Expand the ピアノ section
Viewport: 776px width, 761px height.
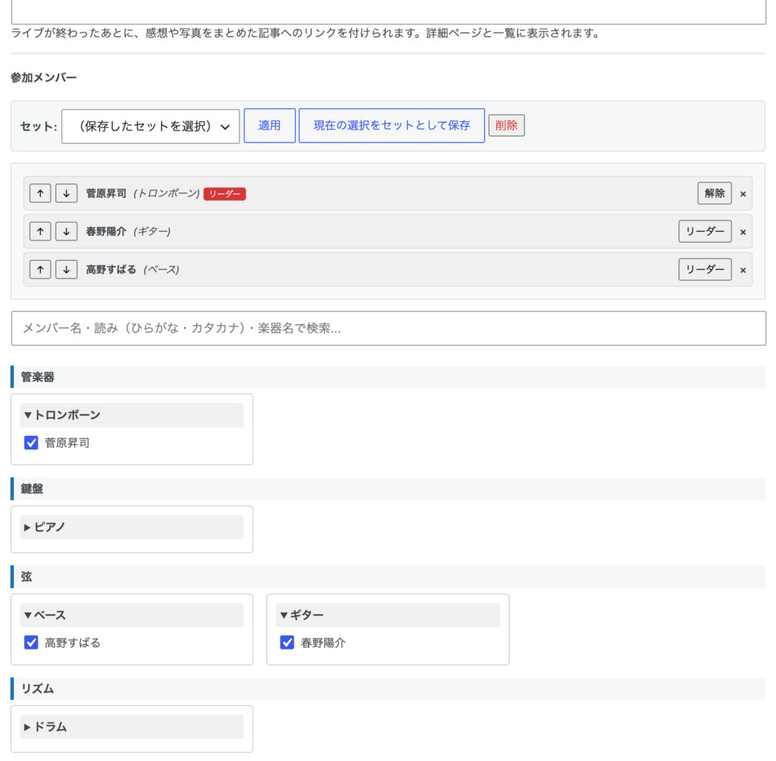point(132,528)
